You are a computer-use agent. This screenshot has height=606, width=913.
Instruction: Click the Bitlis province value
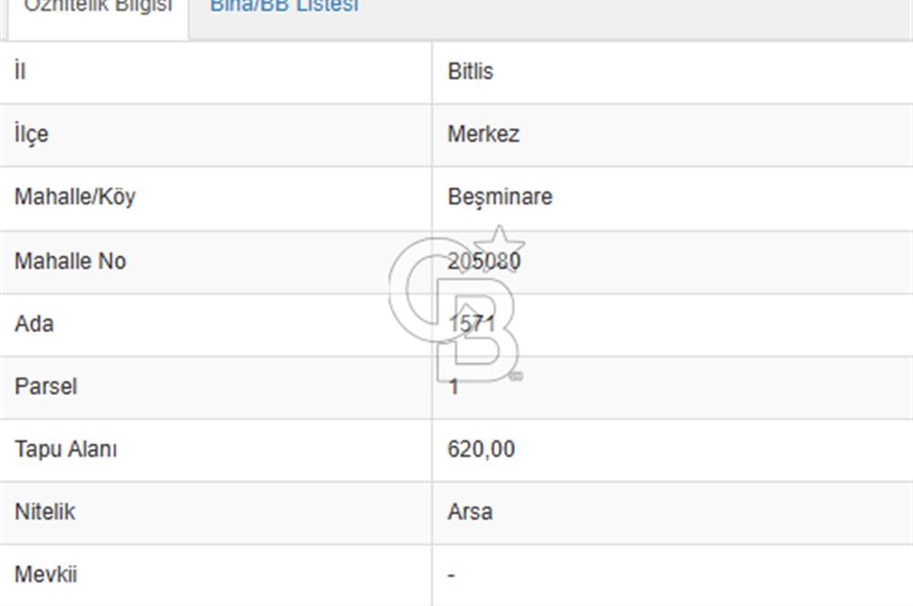click(x=470, y=71)
